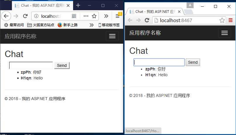Click the Send button in Chrome
The width and height of the screenshot is (236, 135).
(x=193, y=62)
